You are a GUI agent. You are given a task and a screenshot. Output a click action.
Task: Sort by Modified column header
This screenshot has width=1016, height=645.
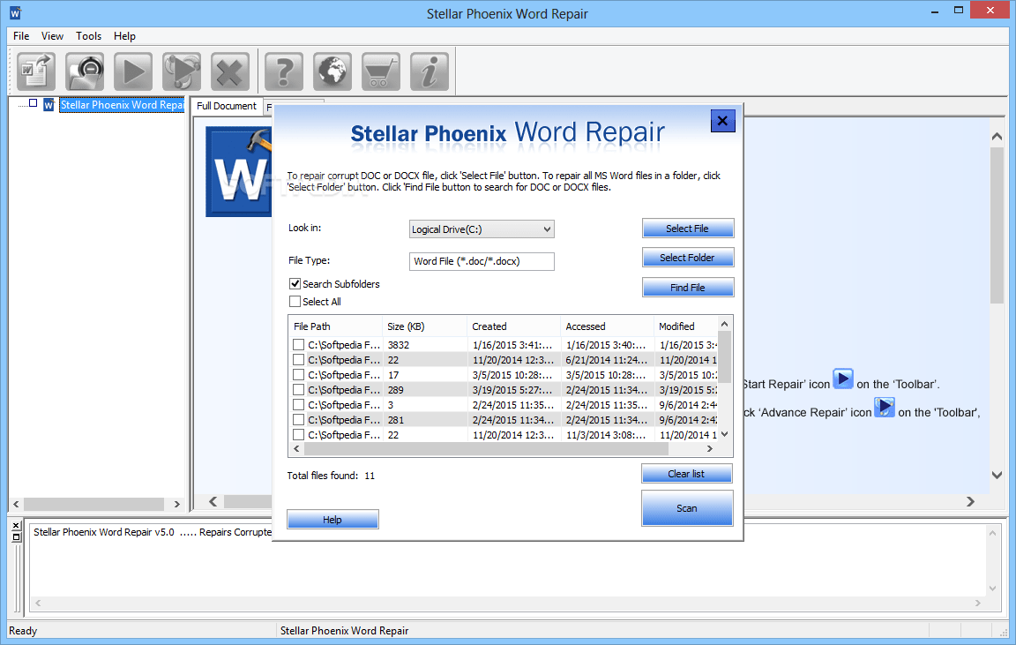coord(685,326)
